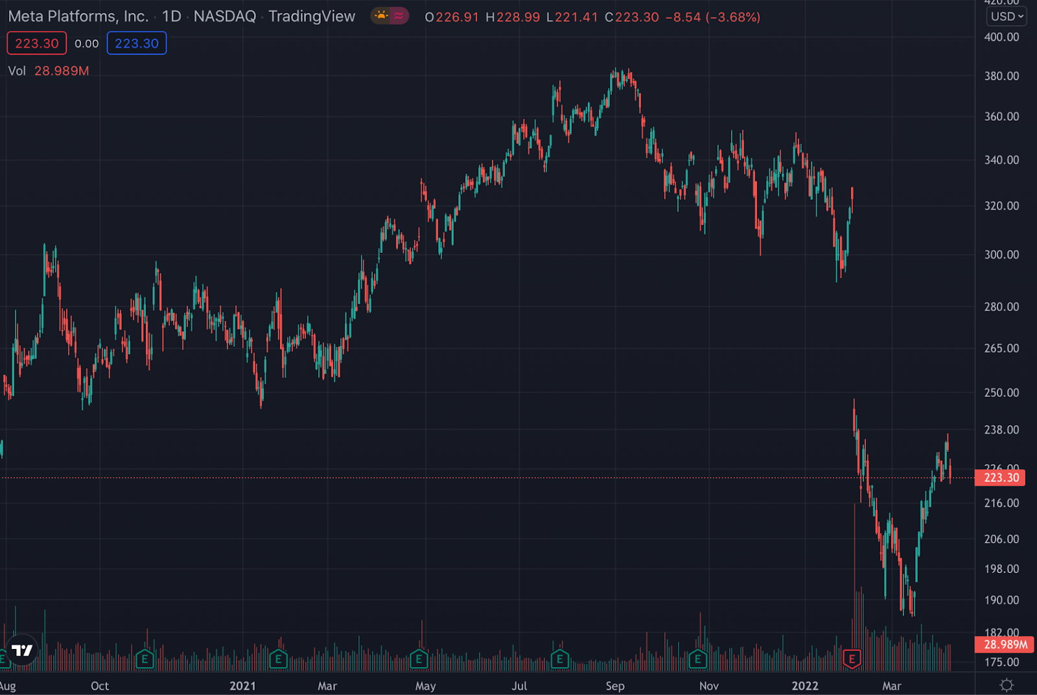This screenshot has width=1037, height=695.
Task: Click the TradingView source label in title
Action: 312,16
